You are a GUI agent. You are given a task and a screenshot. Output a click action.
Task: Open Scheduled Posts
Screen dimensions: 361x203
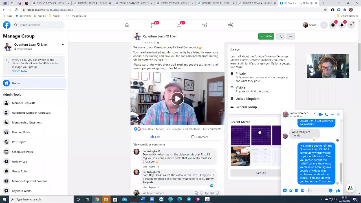pyautogui.click(x=22, y=152)
